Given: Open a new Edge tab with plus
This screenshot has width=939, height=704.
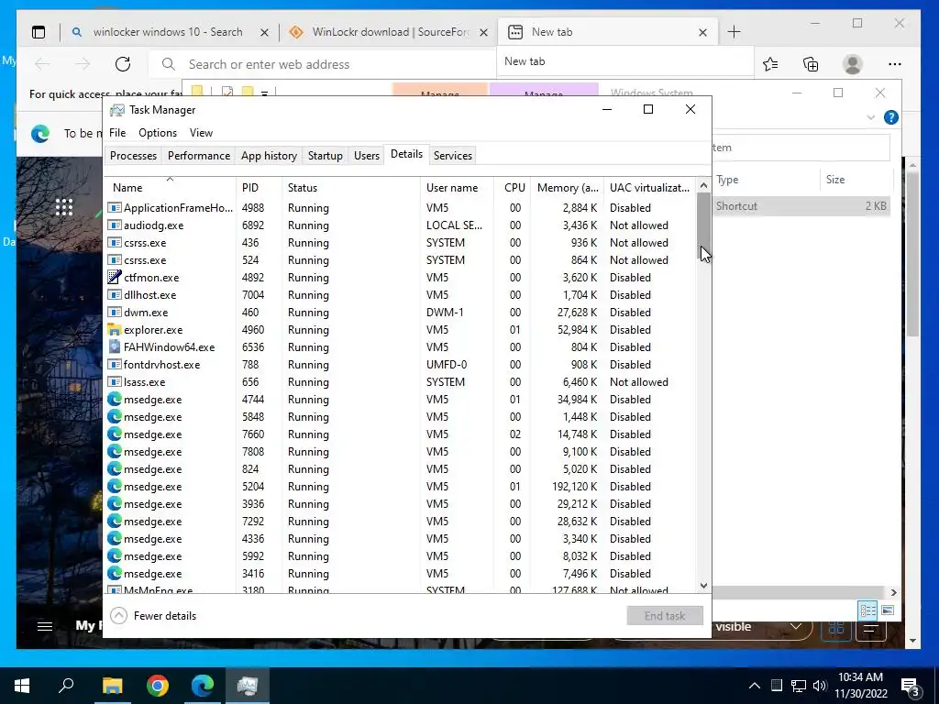Looking at the screenshot, I should 734,32.
